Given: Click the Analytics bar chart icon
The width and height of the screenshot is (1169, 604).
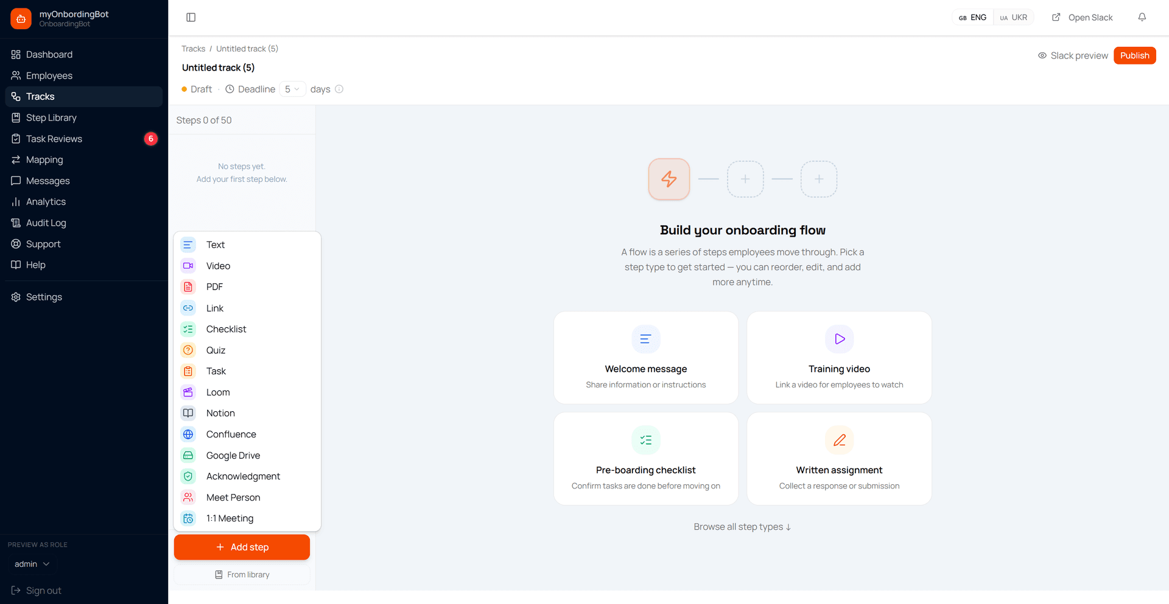Looking at the screenshot, I should coord(16,202).
